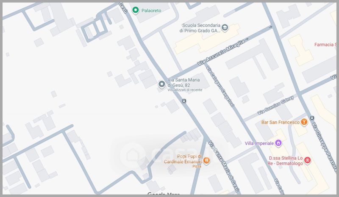
Task: Open the Palaoreto place label
Action: click(x=153, y=10)
